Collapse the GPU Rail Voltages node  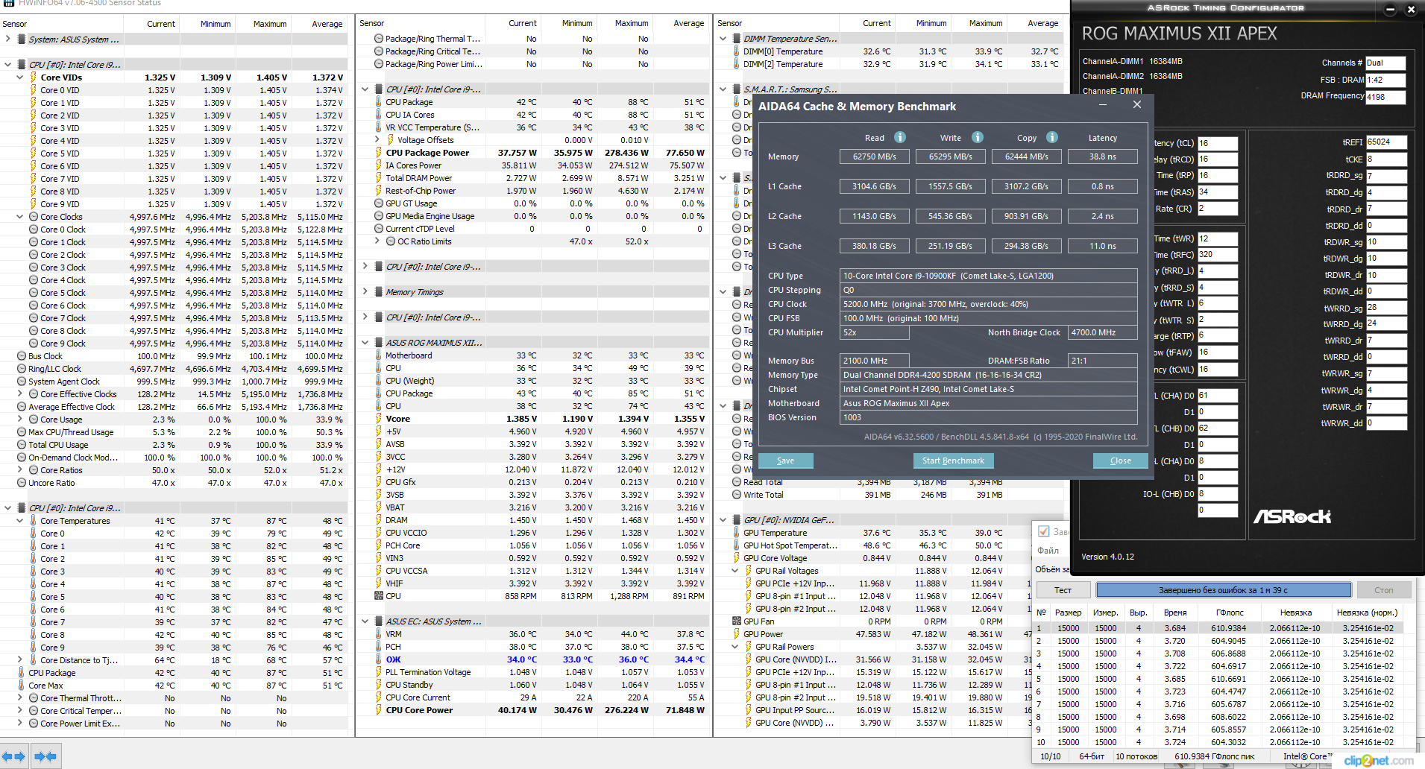[x=735, y=571]
